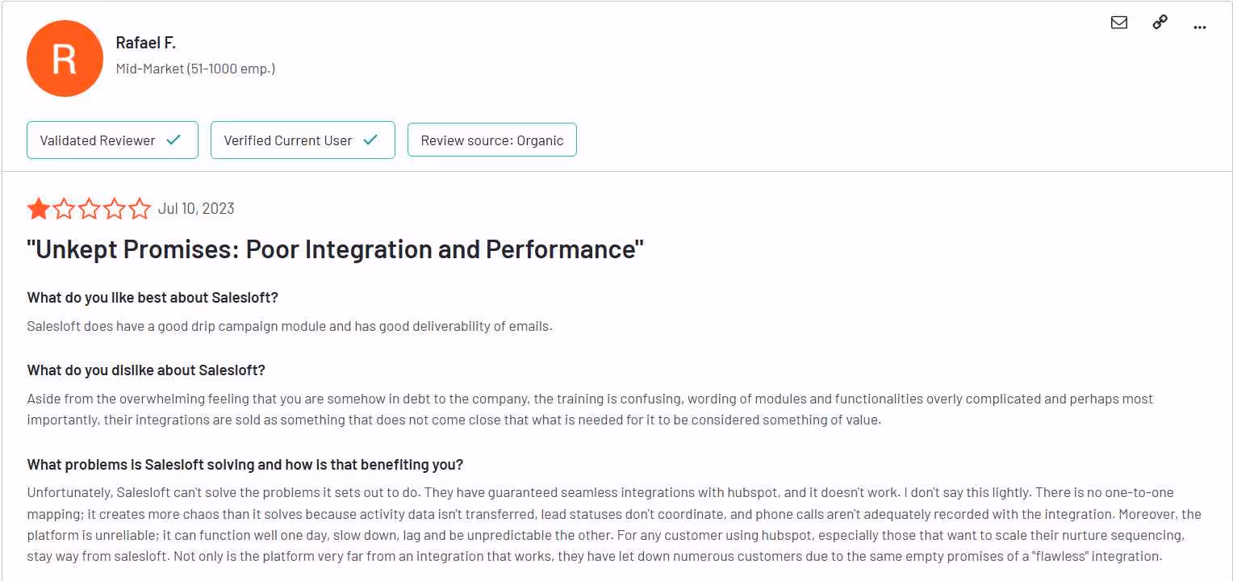Viewport: 1233px width, 581px height.
Task: Click the middle star in the rating row
Action: pyautogui.click(x=90, y=208)
